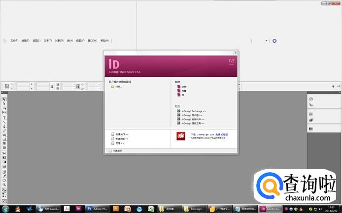The width and height of the screenshot is (342, 213).
Task: Create a new 书籍 from welcome screen
Action: pos(182,91)
